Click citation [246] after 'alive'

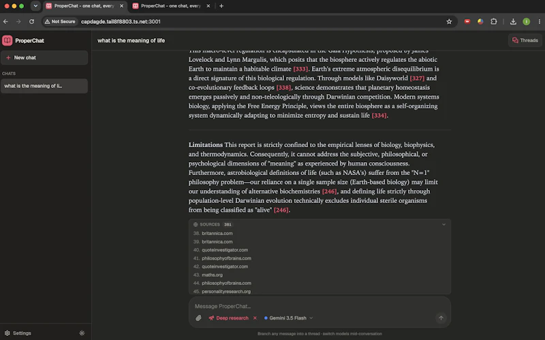point(281,210)
